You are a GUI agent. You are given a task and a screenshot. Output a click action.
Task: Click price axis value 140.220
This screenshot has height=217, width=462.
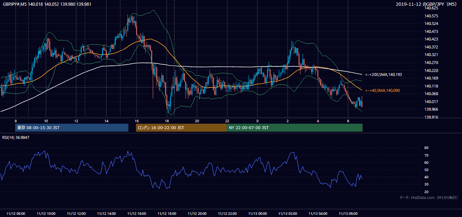(431, 71)
